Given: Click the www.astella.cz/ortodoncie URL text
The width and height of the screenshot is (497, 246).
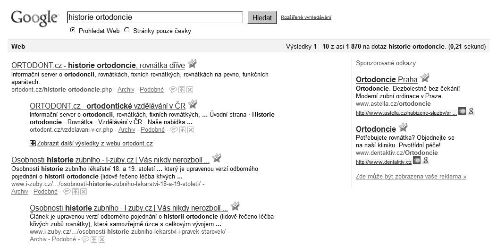Looking at the screenshot, I should [393, 104].
